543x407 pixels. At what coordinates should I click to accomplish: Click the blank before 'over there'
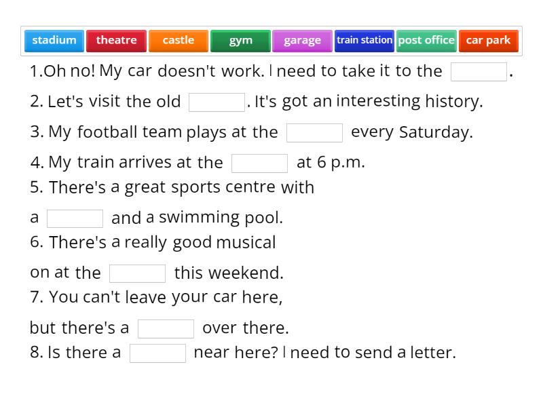tap(166, 328)
